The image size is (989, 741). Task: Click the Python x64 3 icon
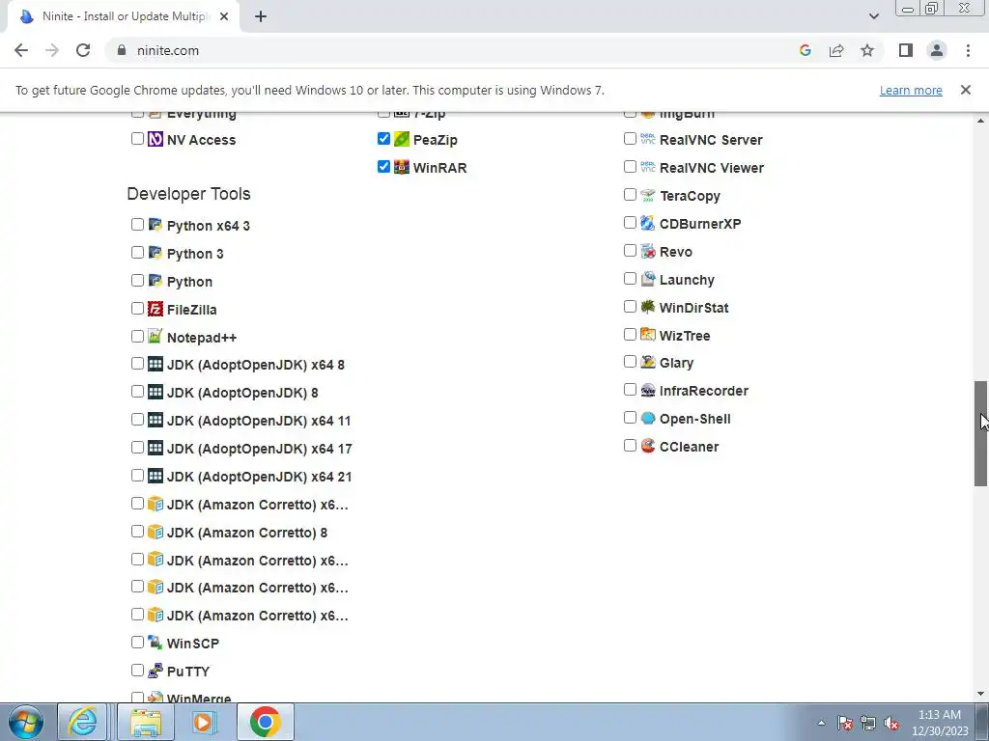click(x=155, y=225)
